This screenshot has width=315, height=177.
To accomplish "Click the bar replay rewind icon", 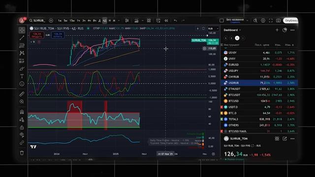I will pos(166,21).
